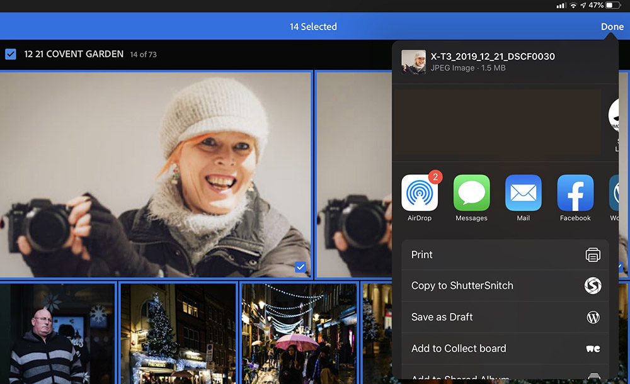
Task: Choose Copy to ShutterSnitch
Action: (x=462, y=286)
